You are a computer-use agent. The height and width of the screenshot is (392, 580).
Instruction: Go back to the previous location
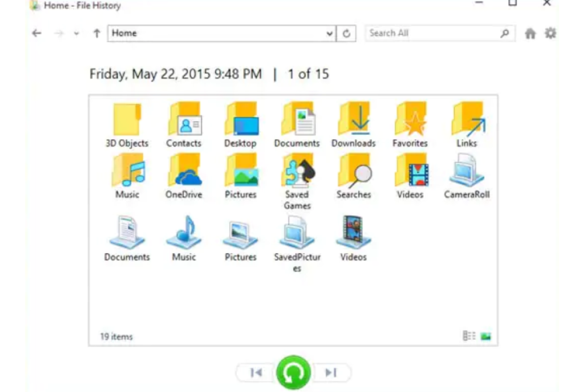coord(37,33)
